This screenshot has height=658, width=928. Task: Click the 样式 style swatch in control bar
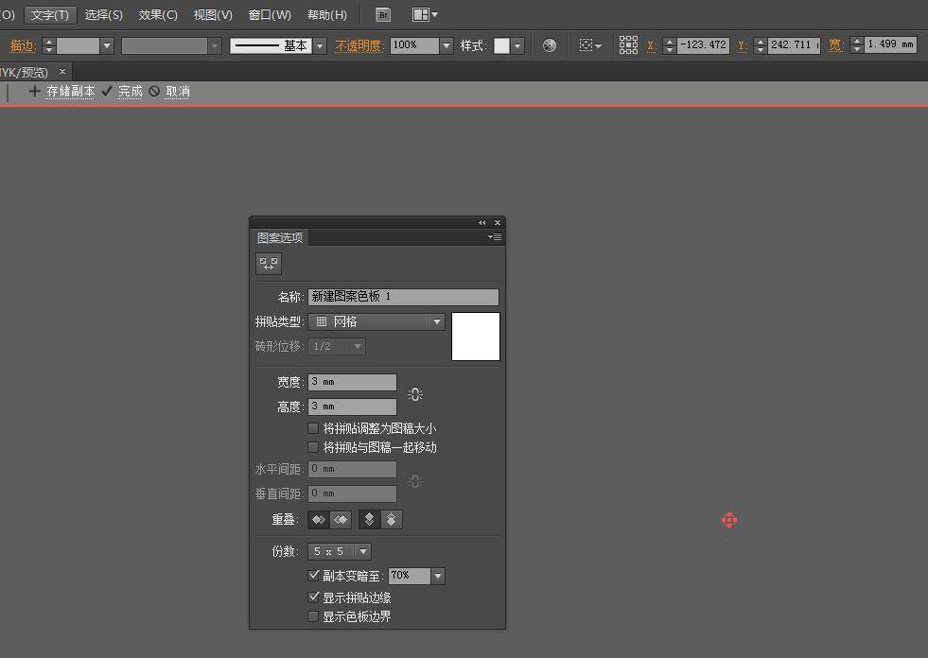pyautogui.click(x=501, y=45)
